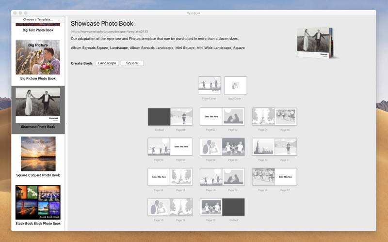Select Page 04 Eiffel Tower layout
The height and width of the screenshot is (242, 388).
click(263, 117)
